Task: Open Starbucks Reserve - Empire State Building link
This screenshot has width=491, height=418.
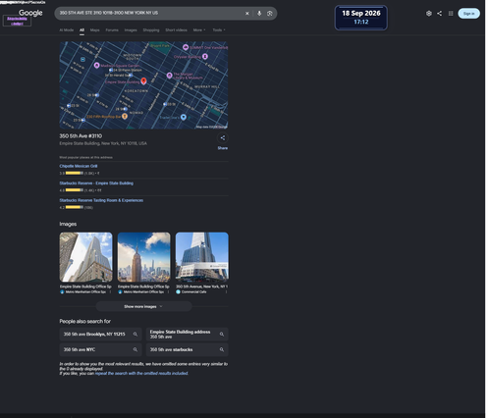Action: point(96,183)
